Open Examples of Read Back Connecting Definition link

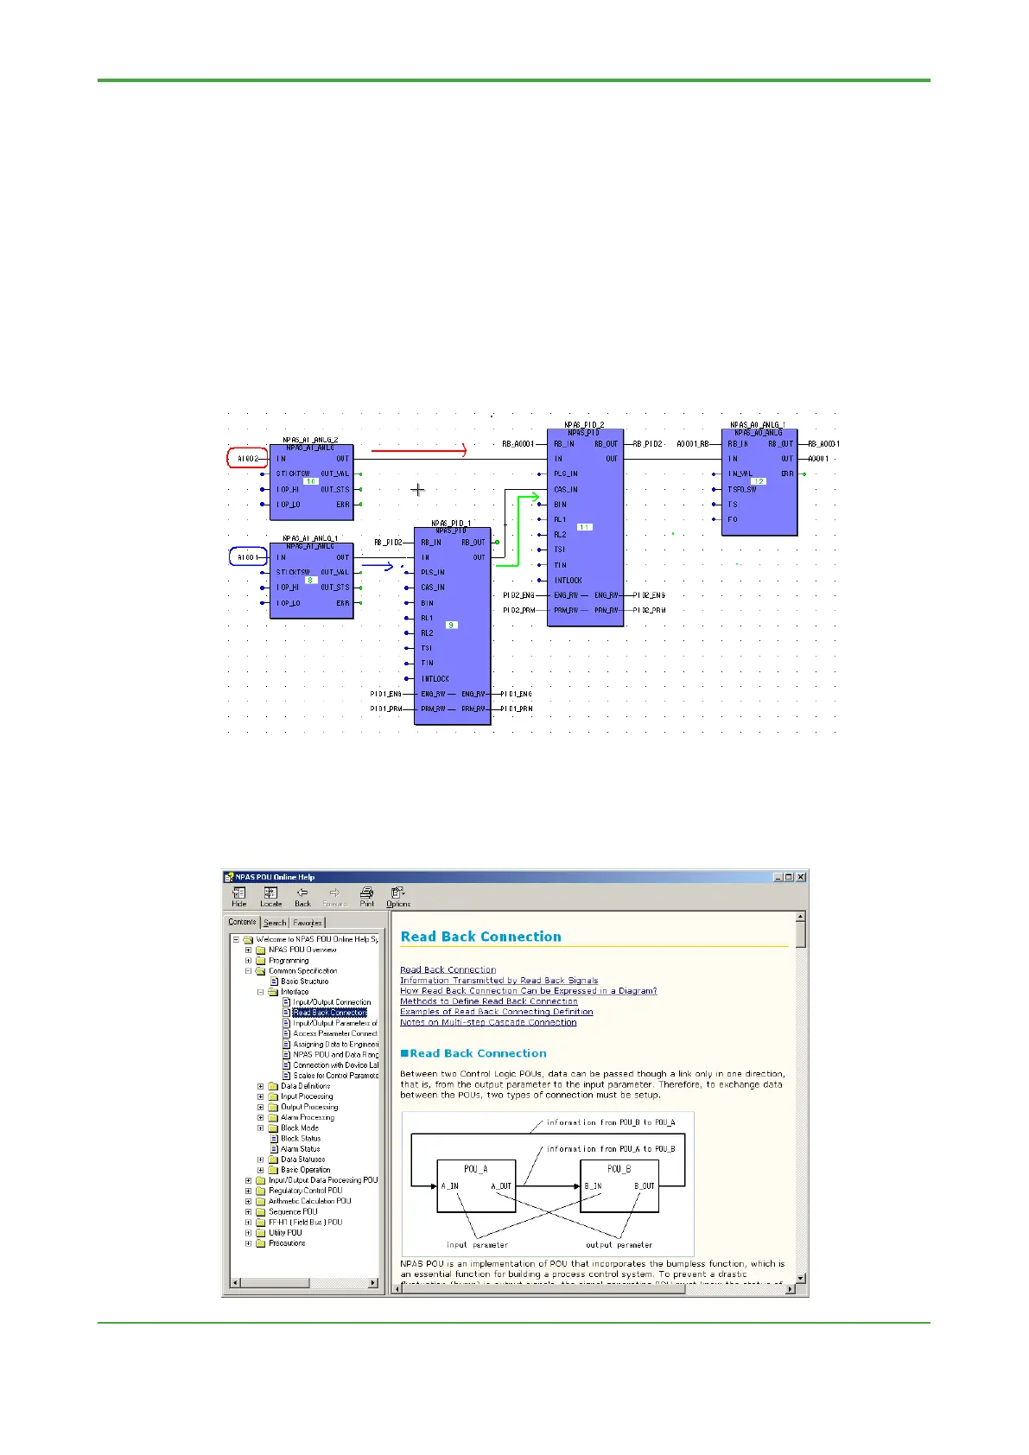tap(496, 1012)
